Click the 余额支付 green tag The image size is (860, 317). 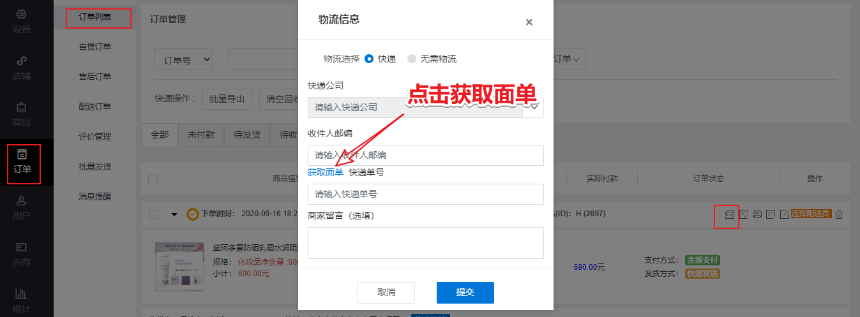pos(702,260)
